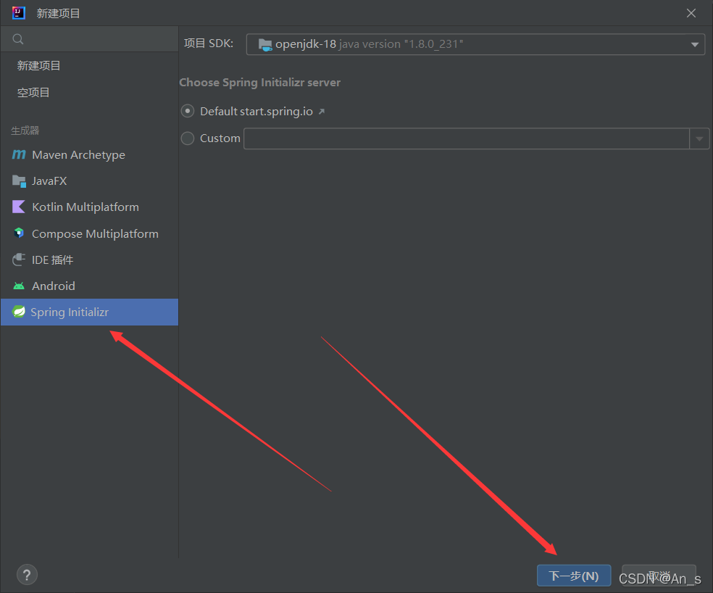
Task: Select the Custom server radio button
Action: tap(188, 138)
